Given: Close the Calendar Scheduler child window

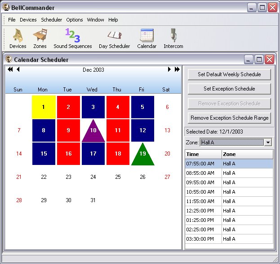Looking at the screenshot, I should (x=270, y=59).
